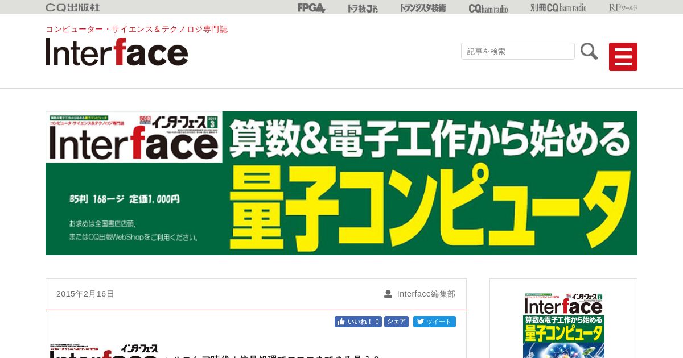Click the author person icon
The image size is (683, 358).
[x=388, y=294]
